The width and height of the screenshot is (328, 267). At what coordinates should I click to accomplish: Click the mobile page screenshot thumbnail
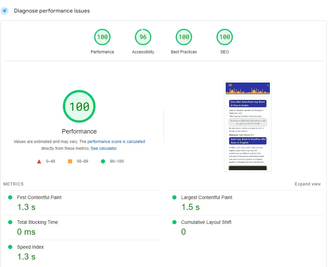pos(248,126)
